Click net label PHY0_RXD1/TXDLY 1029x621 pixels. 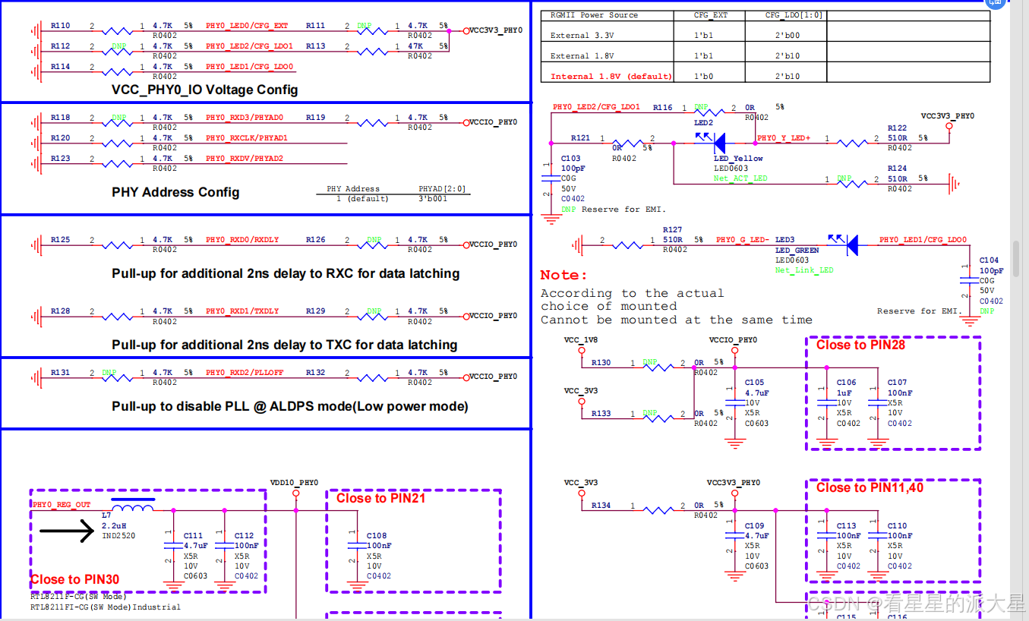click(x=242, y=311)
